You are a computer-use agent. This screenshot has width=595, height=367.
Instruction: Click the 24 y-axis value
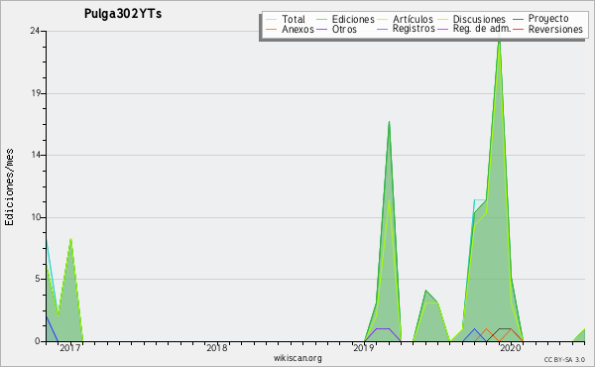pyautogui.click(x=35, y=31)
